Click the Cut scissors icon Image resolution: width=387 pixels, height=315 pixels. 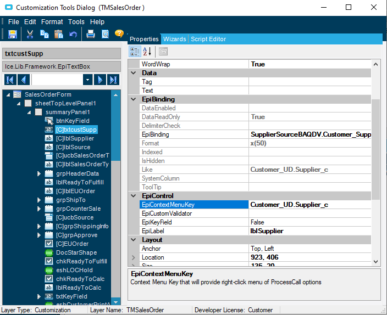point(30,34)
